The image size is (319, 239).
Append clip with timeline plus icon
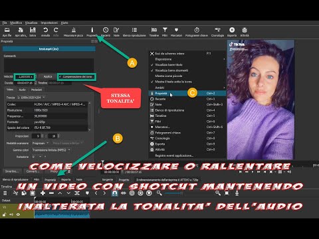(x=43, y=193)
